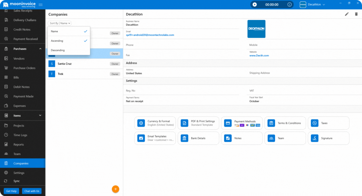The image size is (362, 196).
Task: Click the Sales Receipts sidebar item
Action: [23, 11]
